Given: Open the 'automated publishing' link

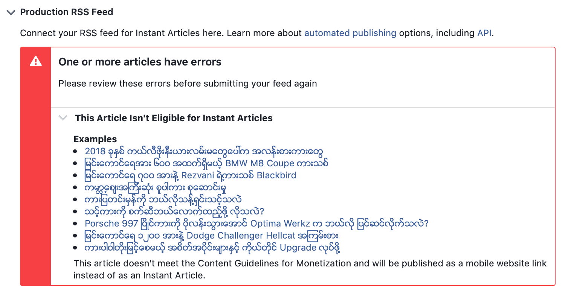Looking at the screenshot, I should pyautogui.click(x=350, y=33).
